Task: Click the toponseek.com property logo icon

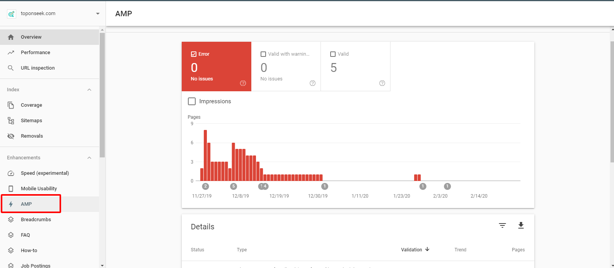Action: point(12,14)
